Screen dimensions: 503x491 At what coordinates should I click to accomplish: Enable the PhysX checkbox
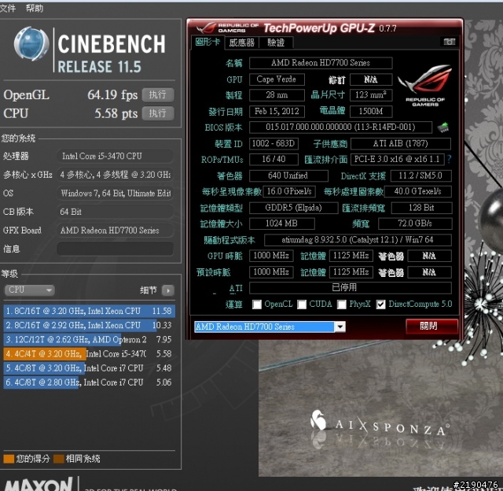(342, 304)
